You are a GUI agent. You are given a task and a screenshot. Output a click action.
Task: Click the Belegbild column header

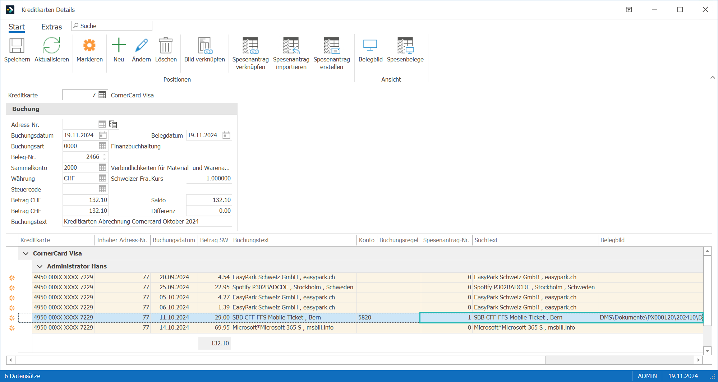tap(650, 240)
